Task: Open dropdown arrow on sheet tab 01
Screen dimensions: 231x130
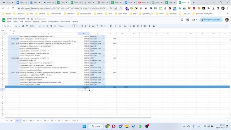Action: tap(20, 121)
